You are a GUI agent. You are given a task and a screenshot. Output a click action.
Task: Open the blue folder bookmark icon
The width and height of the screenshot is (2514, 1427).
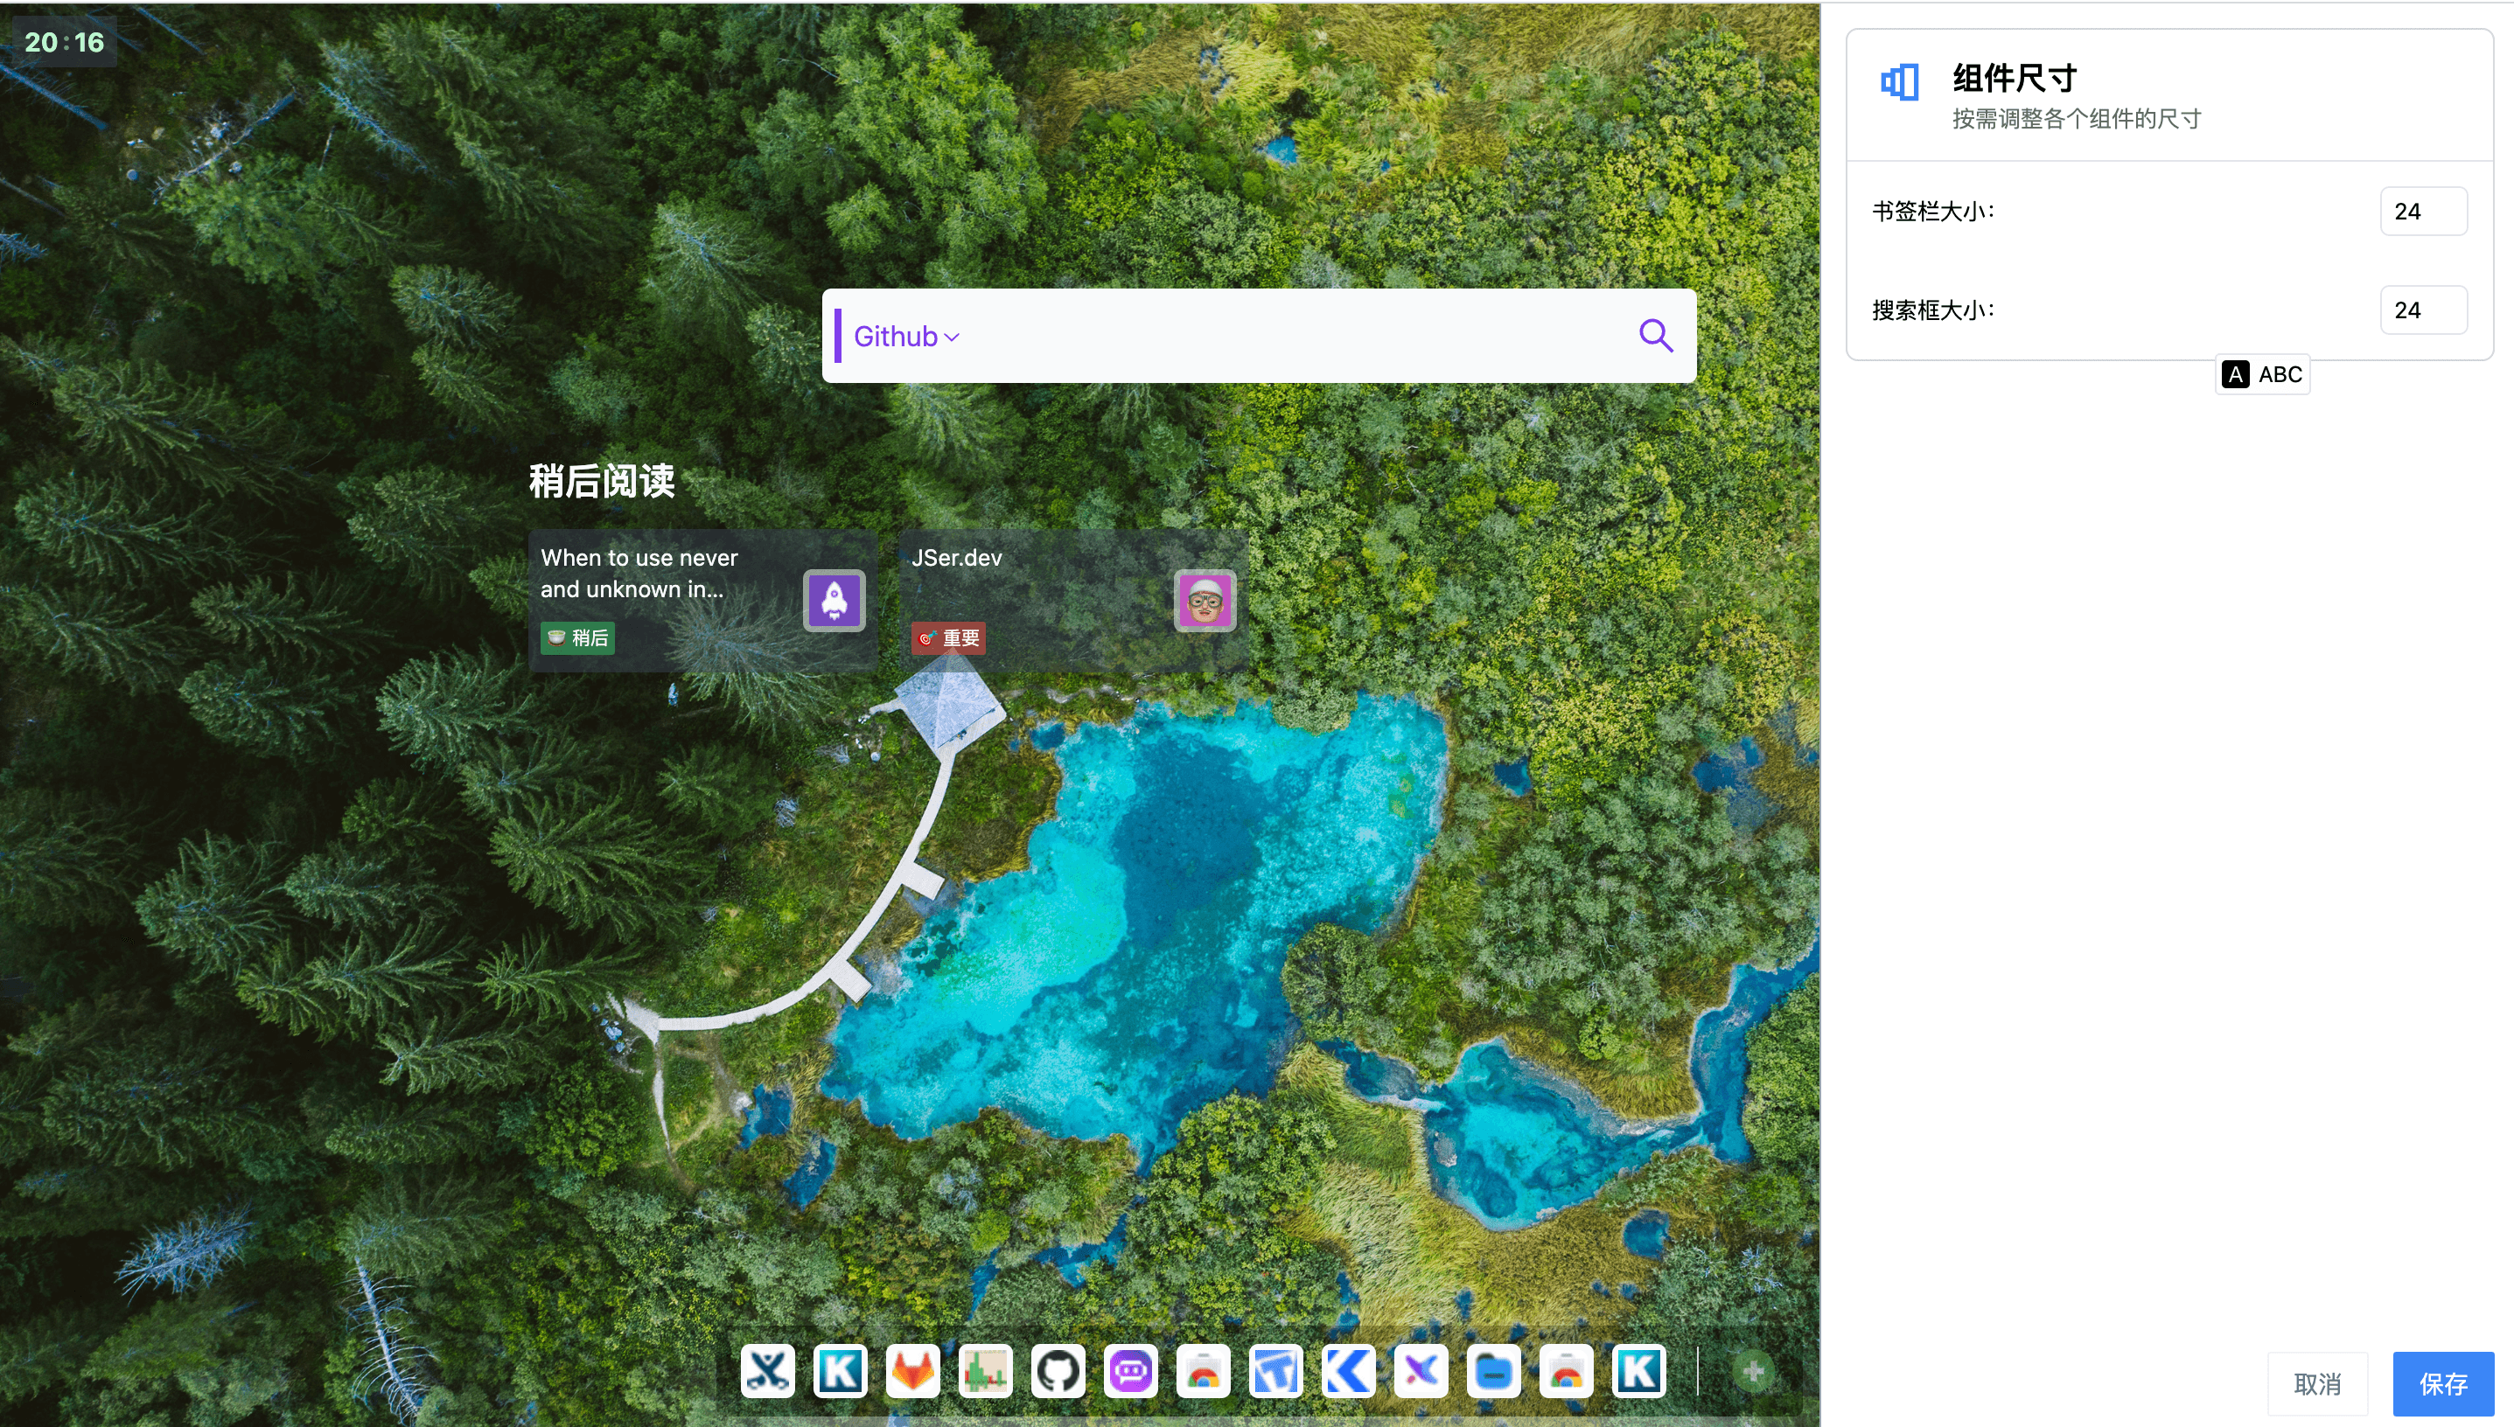coord(1493,1371)
